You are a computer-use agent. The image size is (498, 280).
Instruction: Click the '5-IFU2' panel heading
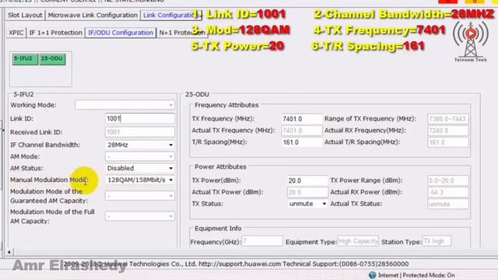tap(23, 94)
